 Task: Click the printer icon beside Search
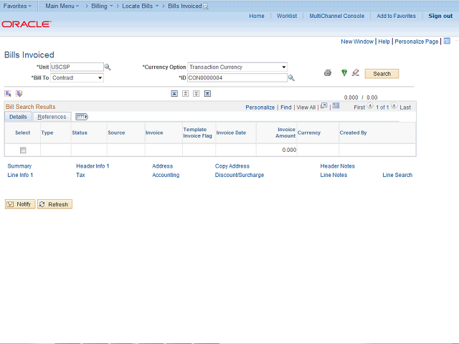coord(328,73)
